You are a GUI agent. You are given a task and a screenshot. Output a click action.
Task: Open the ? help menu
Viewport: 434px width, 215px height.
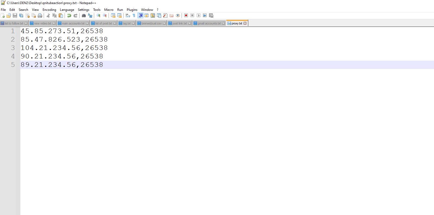tap(158, 10)
